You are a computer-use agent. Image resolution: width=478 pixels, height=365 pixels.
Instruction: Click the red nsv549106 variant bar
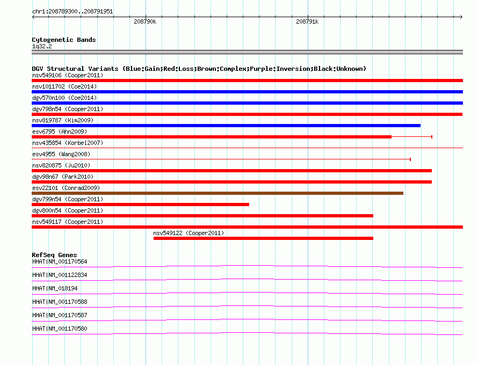point(247,81)
